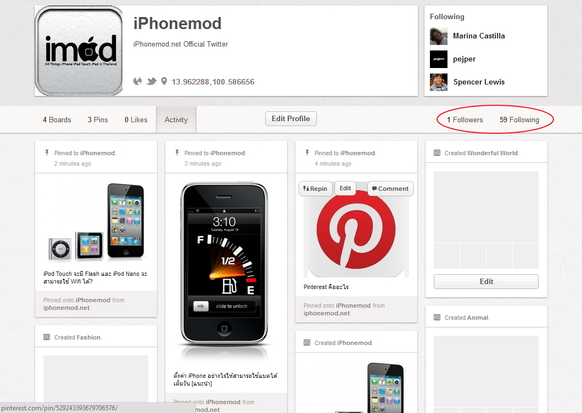This screenshot has width=582, height=413.
Task: Select the Activity tab
Action: [x=176, y=120]
